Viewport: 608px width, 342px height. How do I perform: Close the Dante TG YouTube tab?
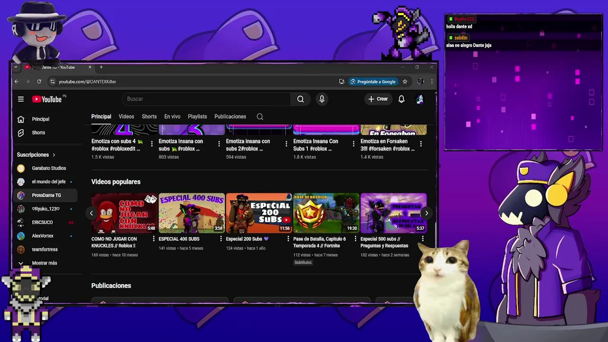90,67
